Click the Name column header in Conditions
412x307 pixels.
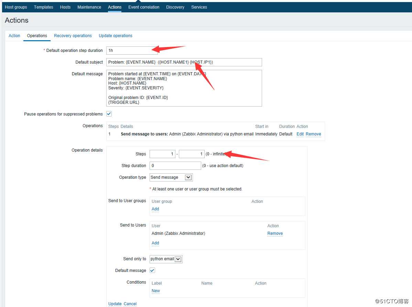click(207, 283)
